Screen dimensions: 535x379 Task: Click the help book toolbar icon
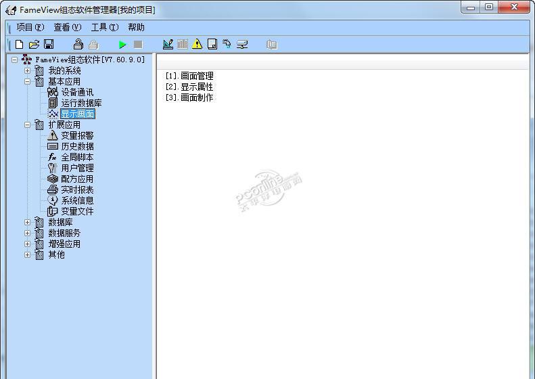point(272,45)
